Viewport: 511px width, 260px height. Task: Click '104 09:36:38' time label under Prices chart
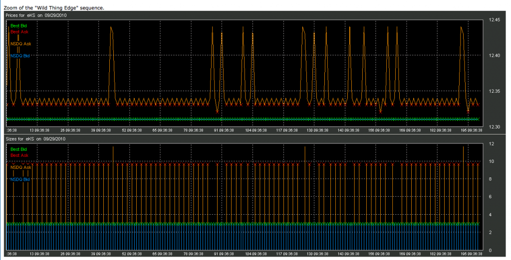256,130
